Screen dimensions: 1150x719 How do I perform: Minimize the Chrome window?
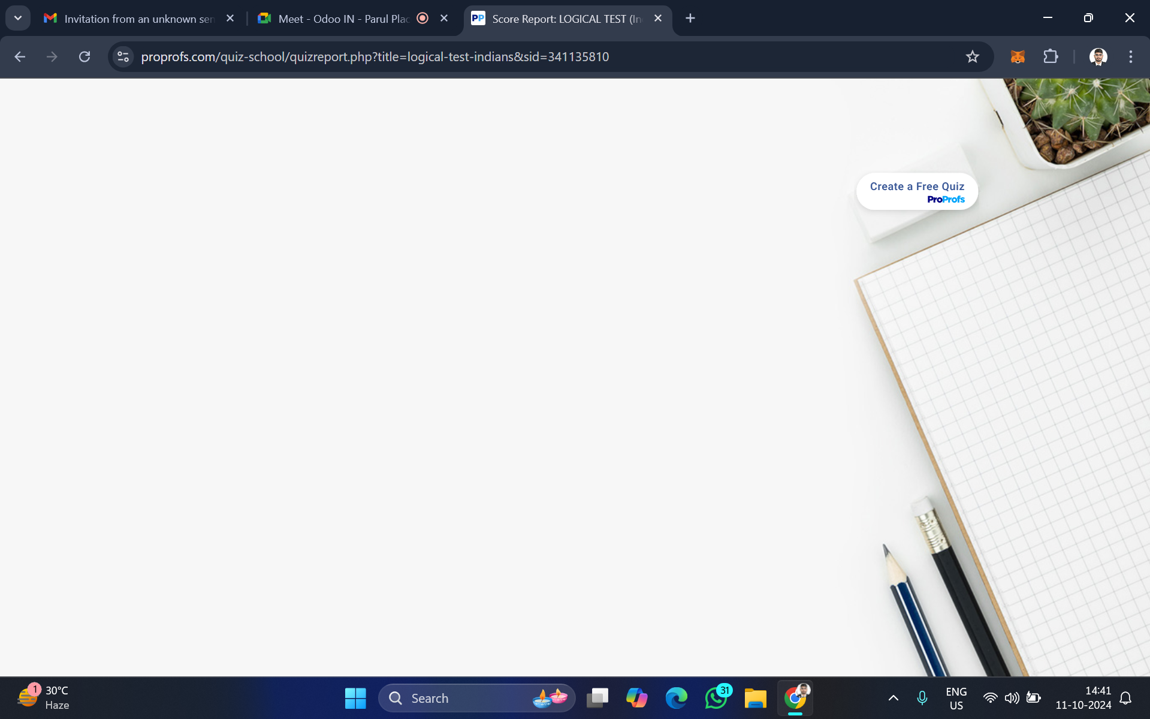pos(1048,18)
